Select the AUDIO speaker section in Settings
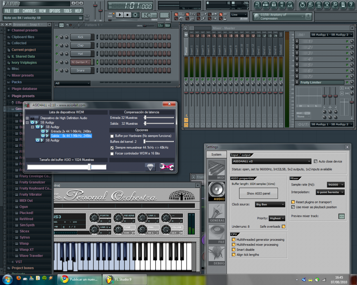This screenshot has width=357, height=285. 216,191
